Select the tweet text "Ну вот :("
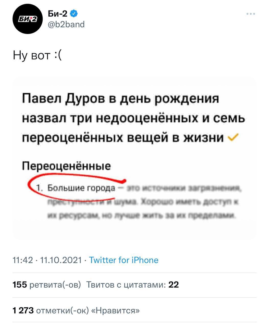Viewport: 269px width, 327px height. 37,55
